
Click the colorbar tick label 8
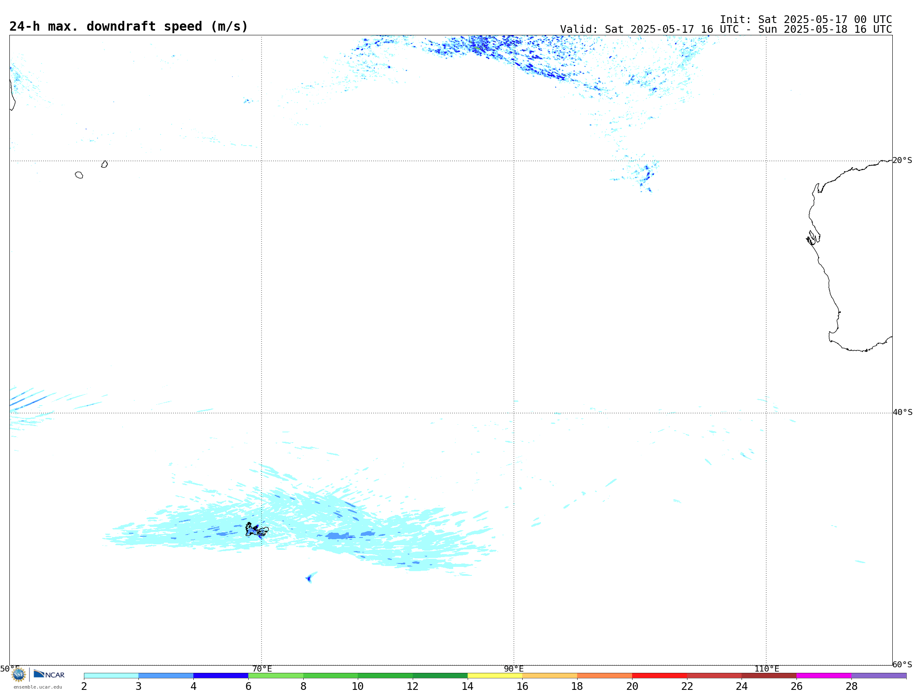(x=303, y=686)
